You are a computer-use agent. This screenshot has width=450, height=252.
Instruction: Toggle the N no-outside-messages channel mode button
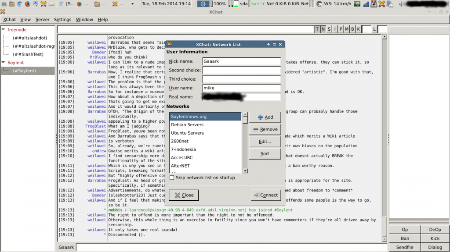(323, 29)
